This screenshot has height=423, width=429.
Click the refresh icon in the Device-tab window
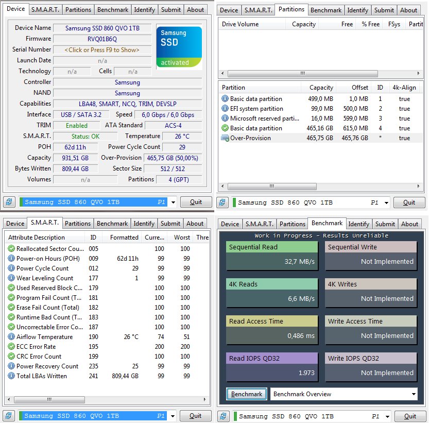(x=9, y=202)
